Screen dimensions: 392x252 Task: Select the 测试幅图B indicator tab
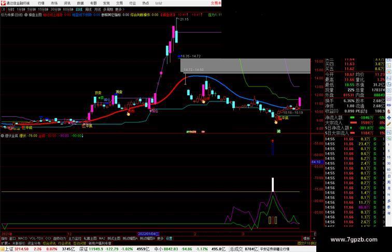147,239
